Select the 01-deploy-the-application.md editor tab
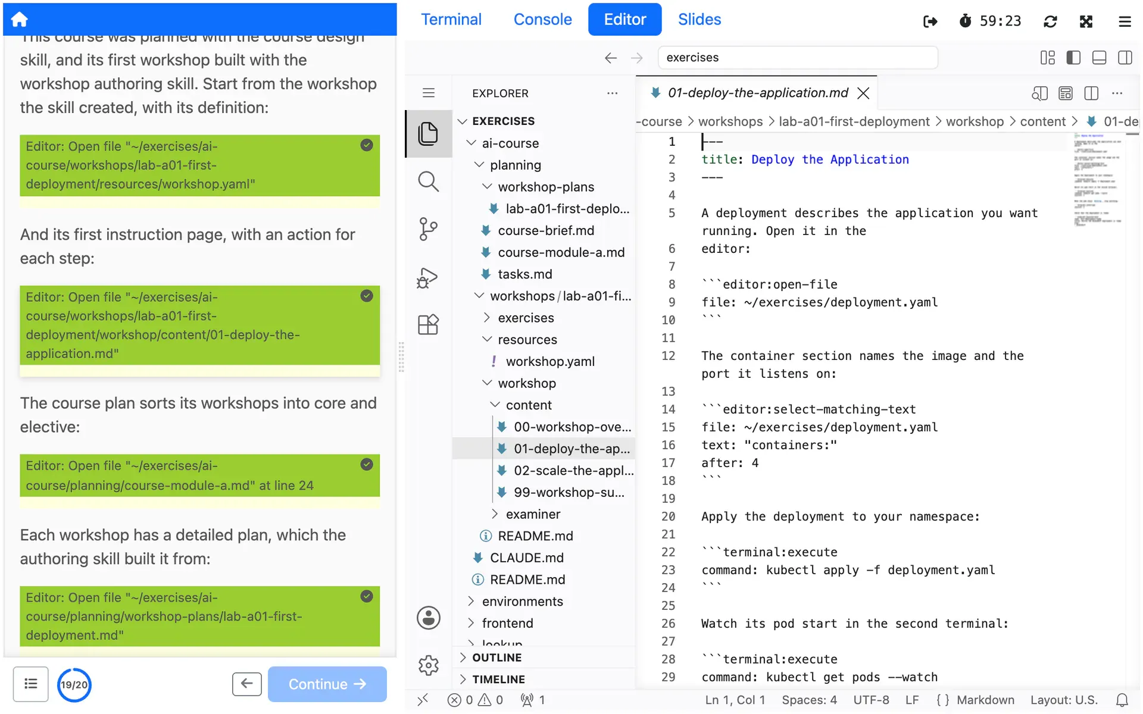Viewport: 1143px width, 714px height. click(757, 93)
